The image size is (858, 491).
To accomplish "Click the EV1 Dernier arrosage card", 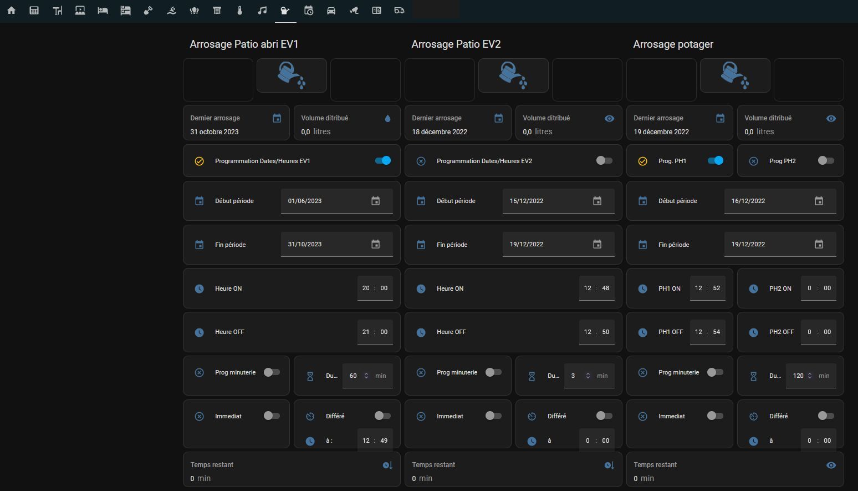I will coord(236,123).
